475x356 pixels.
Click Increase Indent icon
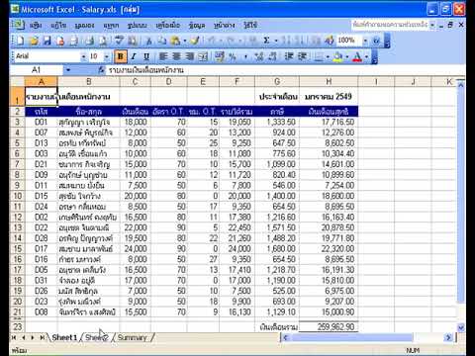(302, 56)
